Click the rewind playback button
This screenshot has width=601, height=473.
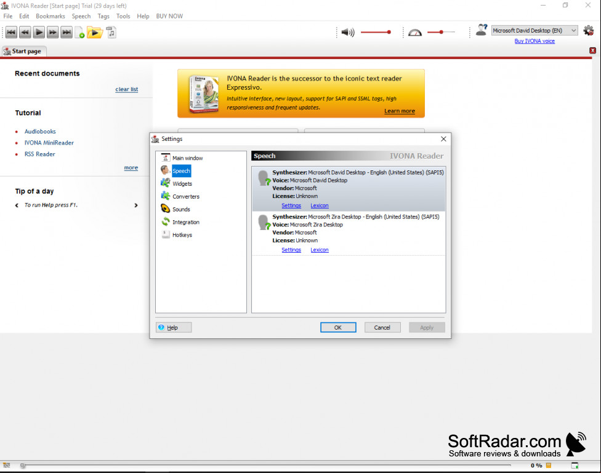(x=25, y=32)
